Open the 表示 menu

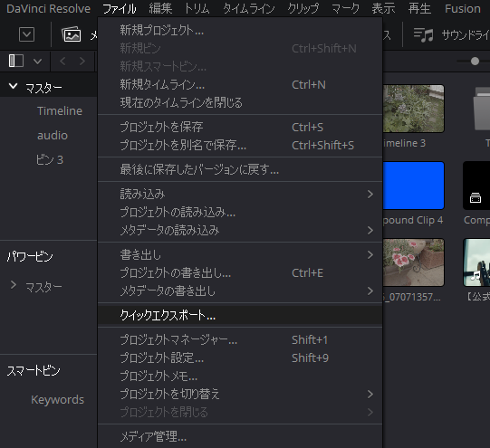[383, 9]
